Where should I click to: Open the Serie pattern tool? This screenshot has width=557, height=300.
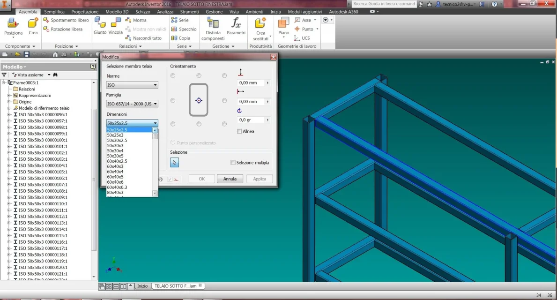click(180, 20)
